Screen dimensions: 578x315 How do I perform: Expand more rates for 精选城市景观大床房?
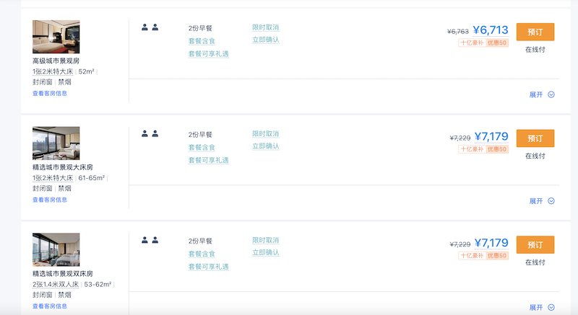[x=541, y=201]
